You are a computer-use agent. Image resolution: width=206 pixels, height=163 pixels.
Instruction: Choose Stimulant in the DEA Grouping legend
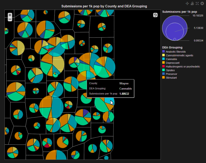click(x=172, y=78)
